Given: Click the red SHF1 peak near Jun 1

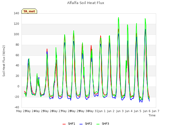Looking at the screenshot, I should [101, 36].
